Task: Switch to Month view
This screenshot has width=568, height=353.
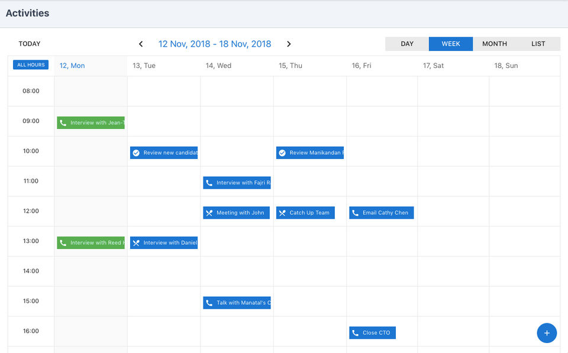Action: pos(495,44)
